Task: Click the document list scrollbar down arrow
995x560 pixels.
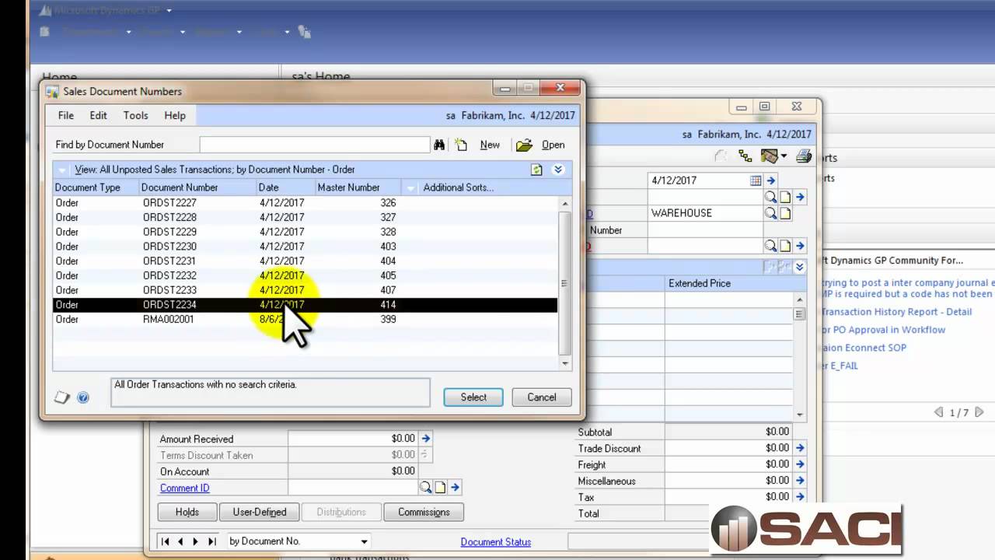Action: [565, 362]
